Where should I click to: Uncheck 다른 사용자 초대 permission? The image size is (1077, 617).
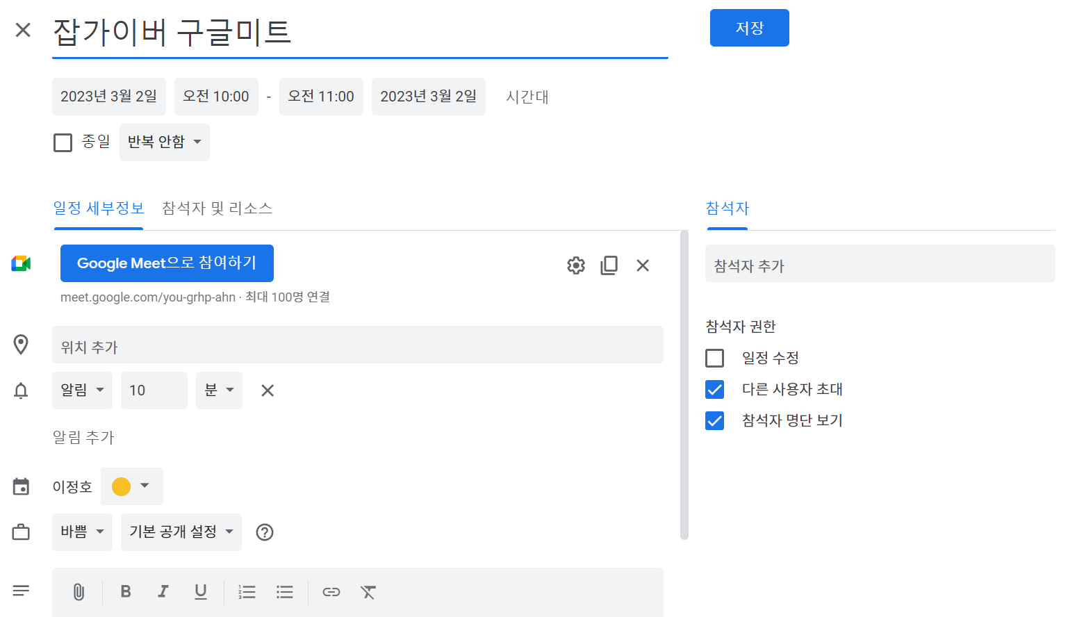(714, 389)
